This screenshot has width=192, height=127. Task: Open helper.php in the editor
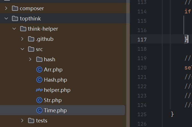coord(57,90)
